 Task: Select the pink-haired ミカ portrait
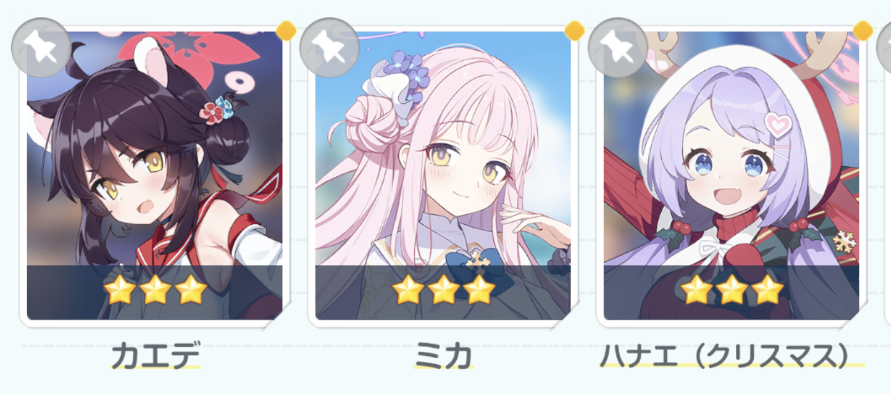tap(443, 176)
